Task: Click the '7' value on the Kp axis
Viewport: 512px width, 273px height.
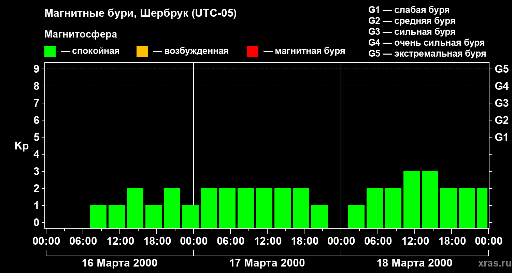Action: pos(37,103)
